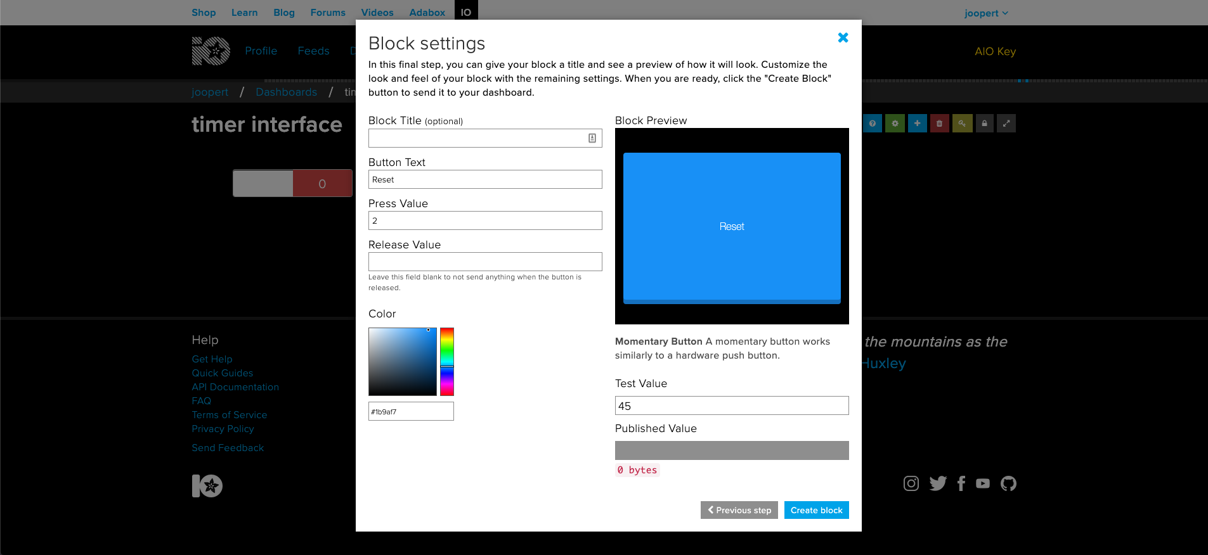1208x555 pixels.
Task: Open Adafruit Facebook icon link
Action: coord(961,483)
